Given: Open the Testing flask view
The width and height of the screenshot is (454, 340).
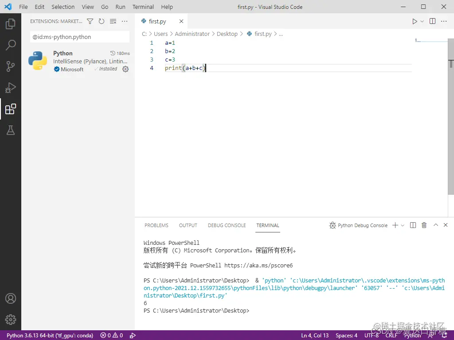Looking at the screenshot, I should (x=11, y=130).
